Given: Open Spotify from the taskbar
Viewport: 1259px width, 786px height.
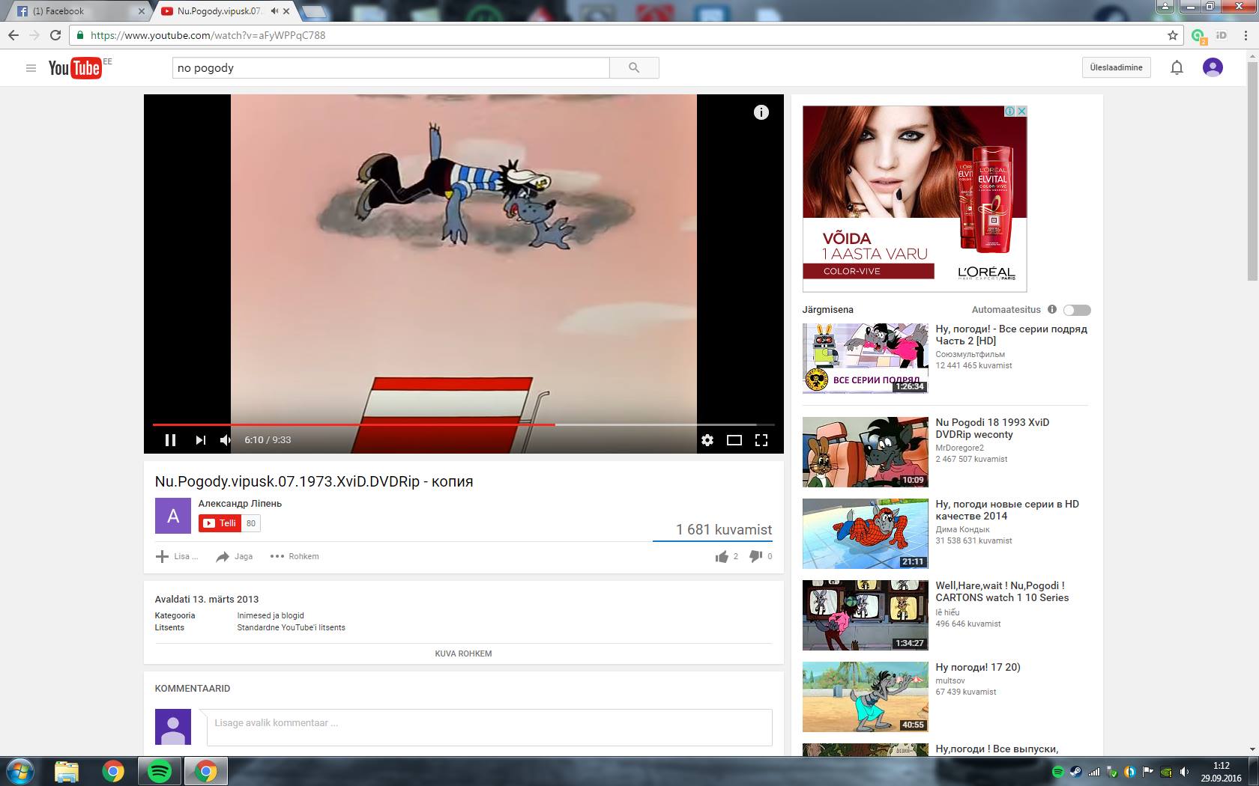Looking at the screenshot, I should pos(160,771).
